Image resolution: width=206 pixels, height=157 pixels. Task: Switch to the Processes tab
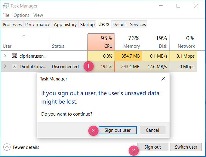(12, 24)
